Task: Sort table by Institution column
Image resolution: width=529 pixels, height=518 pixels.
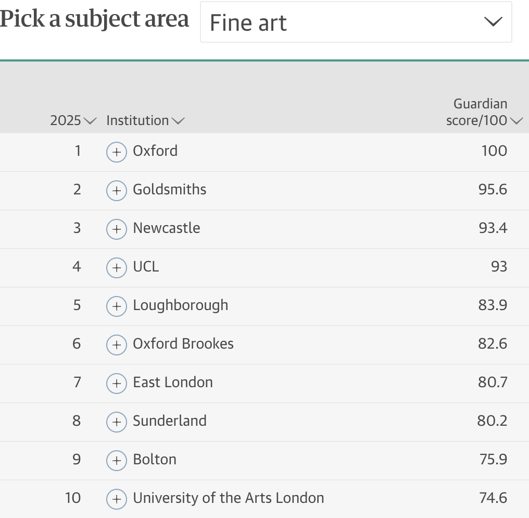Action: (145, 120)
